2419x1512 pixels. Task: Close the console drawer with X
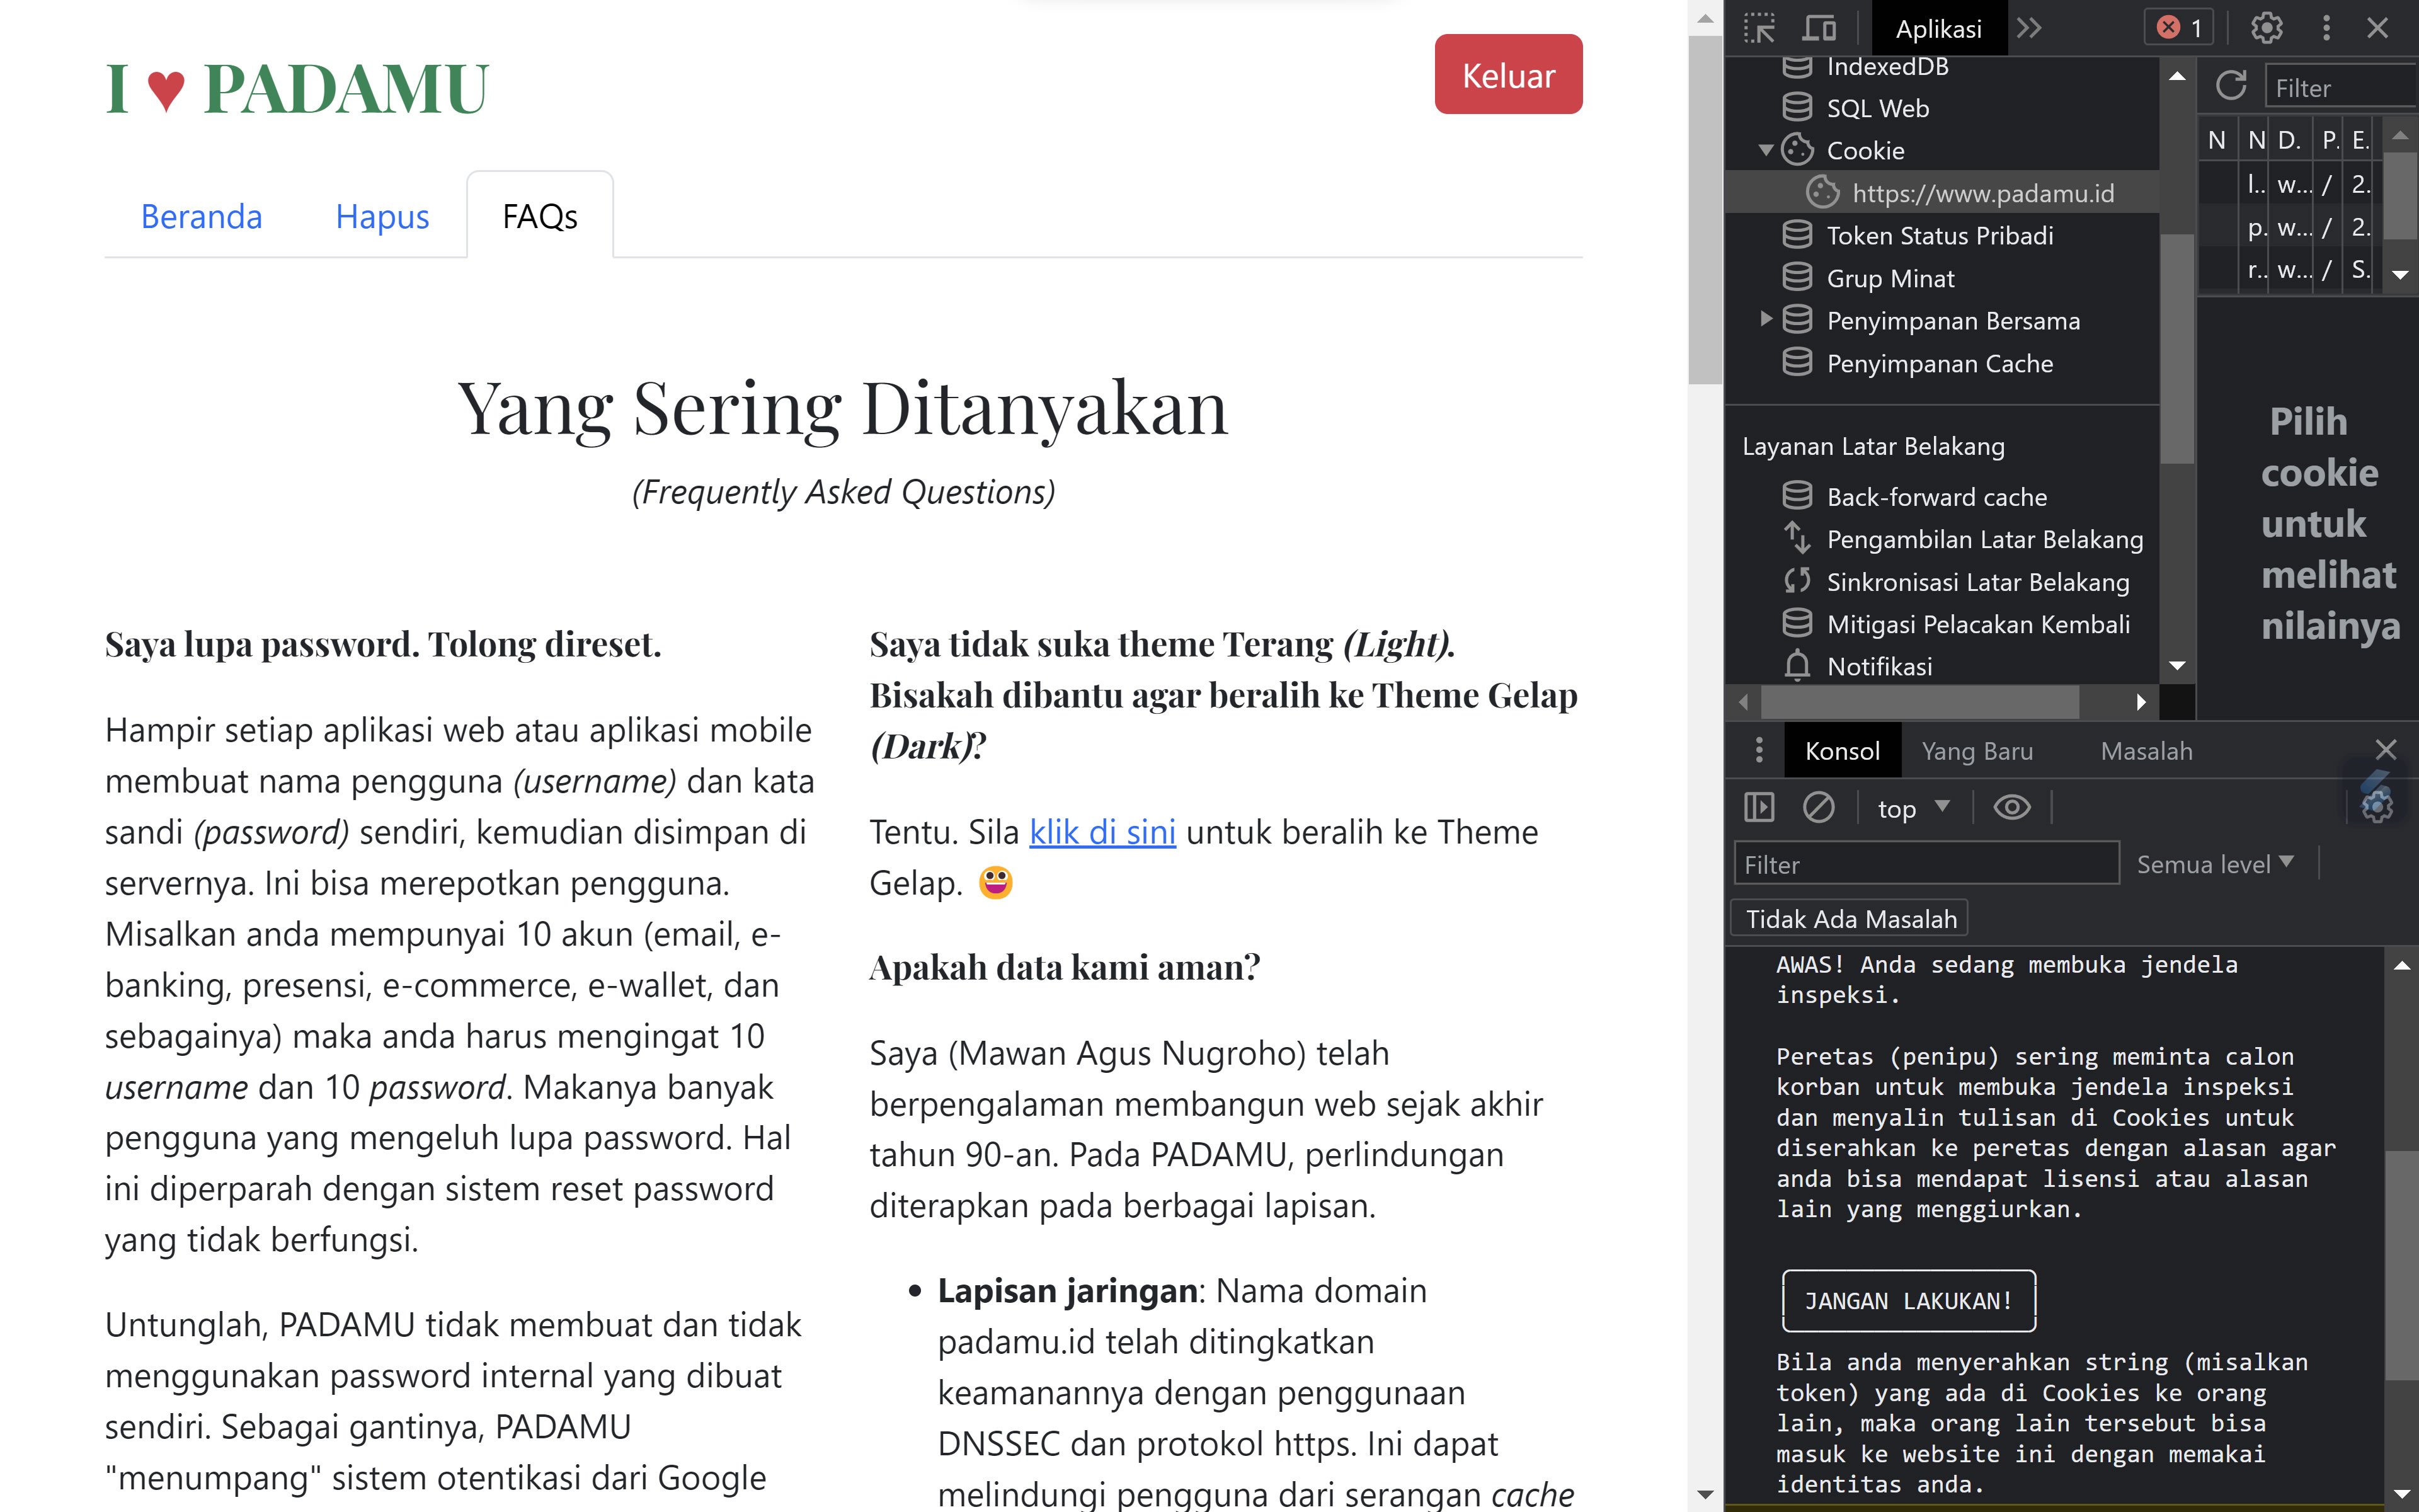pyautogui.click(x=2385, y=749)
